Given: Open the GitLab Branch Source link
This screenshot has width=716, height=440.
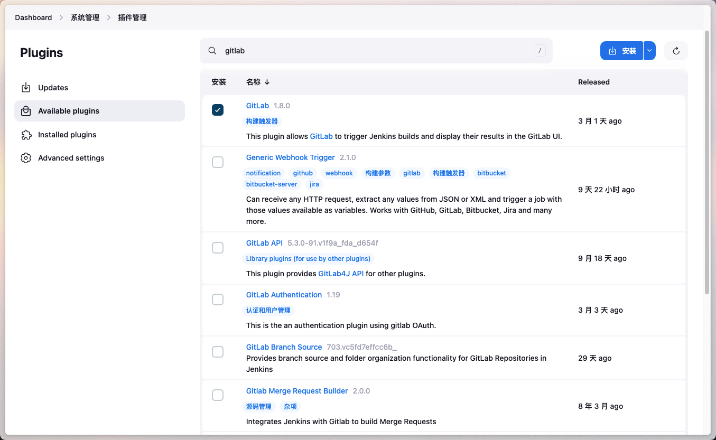Looking at the screenshot, I should click(x=284, y=347).
